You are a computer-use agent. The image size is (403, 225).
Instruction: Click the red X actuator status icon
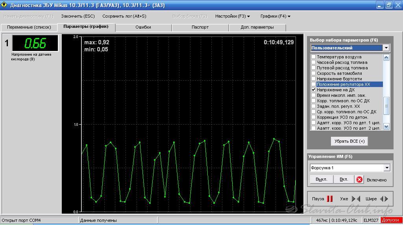359,180
